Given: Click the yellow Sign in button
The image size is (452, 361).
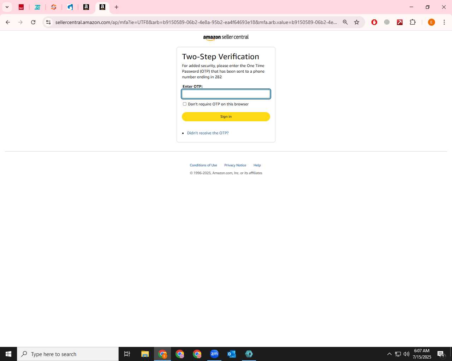Looking at the screenshot, I should point(226,117).
